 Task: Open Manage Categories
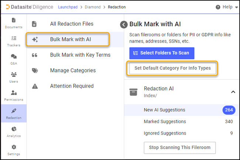[73, 71]
